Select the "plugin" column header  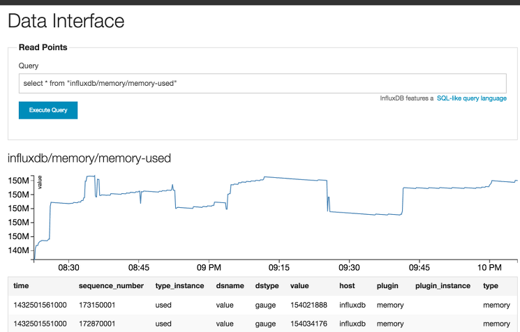point(387,286)
